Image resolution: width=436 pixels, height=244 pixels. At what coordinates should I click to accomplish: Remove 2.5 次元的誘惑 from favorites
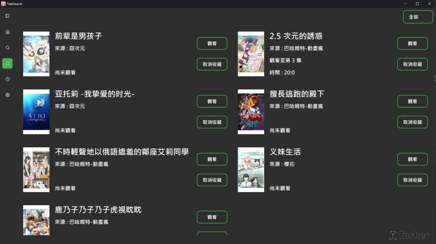coord(412,64)
